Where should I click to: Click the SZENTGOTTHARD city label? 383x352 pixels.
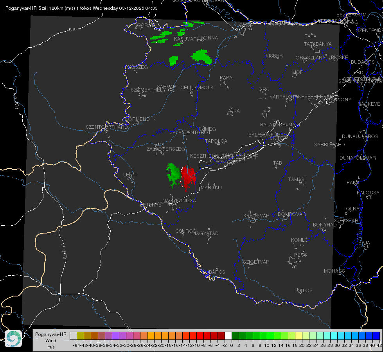[x=107, y=127]
